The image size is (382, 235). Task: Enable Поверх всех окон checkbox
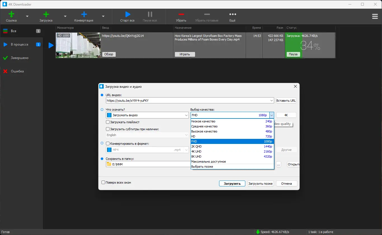coord(103,182)
